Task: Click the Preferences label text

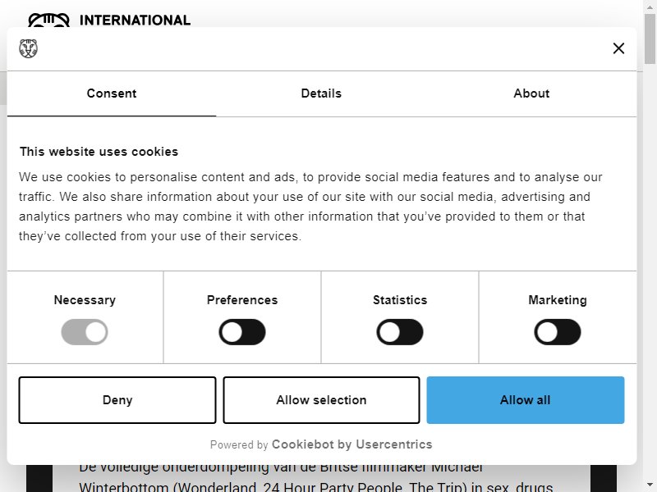Action: 242,300
